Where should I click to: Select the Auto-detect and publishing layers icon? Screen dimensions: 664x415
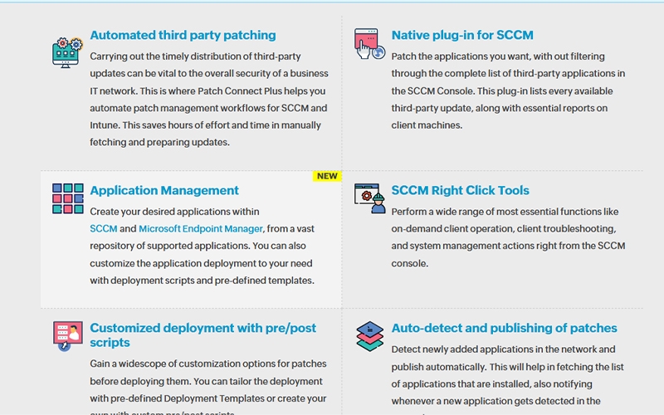click(x=369, y=336)
